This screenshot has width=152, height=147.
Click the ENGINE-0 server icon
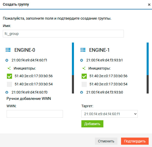click(x=8, y=50)
